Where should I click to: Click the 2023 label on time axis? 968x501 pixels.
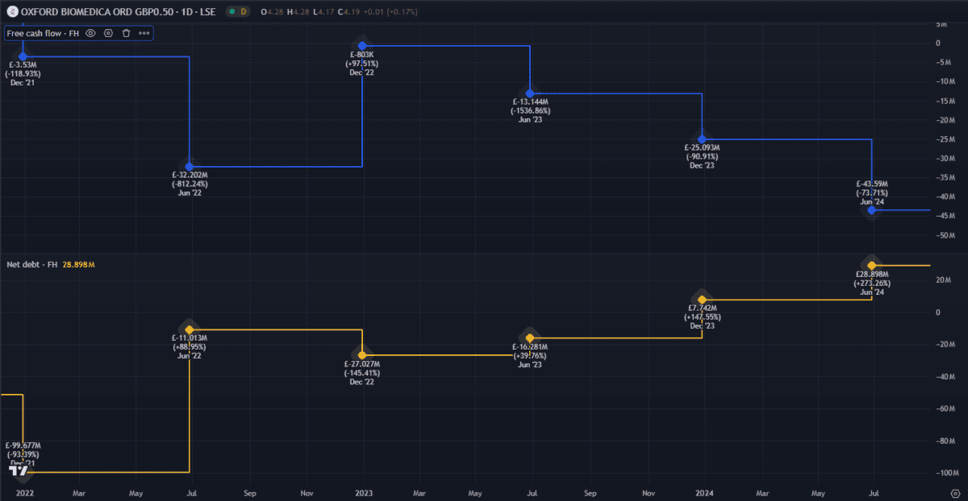click(362, 491)
